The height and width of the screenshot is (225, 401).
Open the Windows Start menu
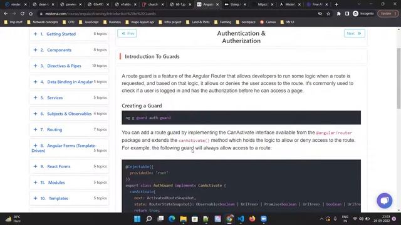click(137, 219)
